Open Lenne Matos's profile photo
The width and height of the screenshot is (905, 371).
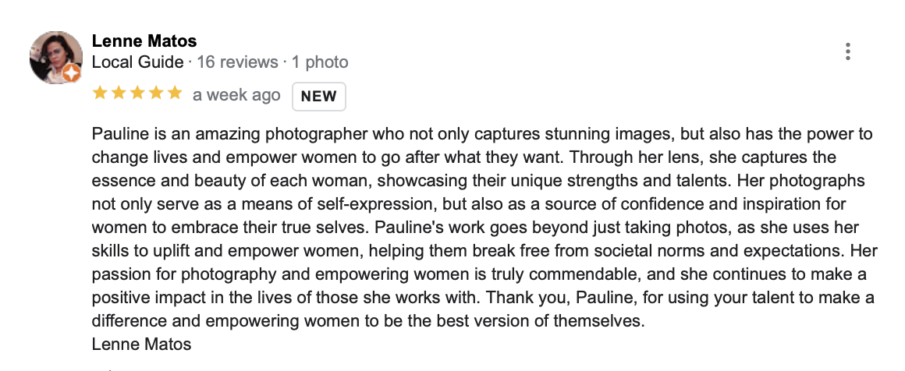55,56
